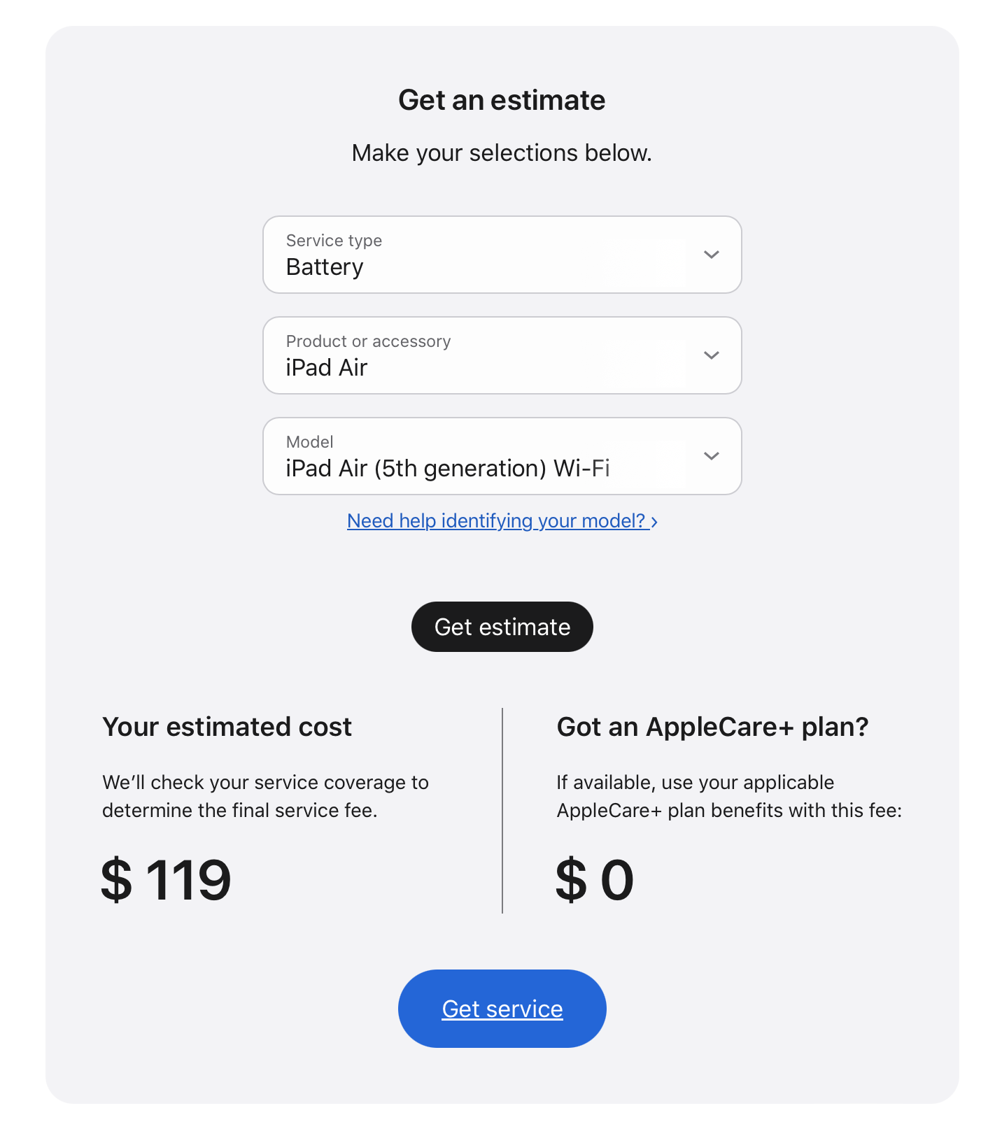Click the chevron beside iPad Air

pos(711,355)
